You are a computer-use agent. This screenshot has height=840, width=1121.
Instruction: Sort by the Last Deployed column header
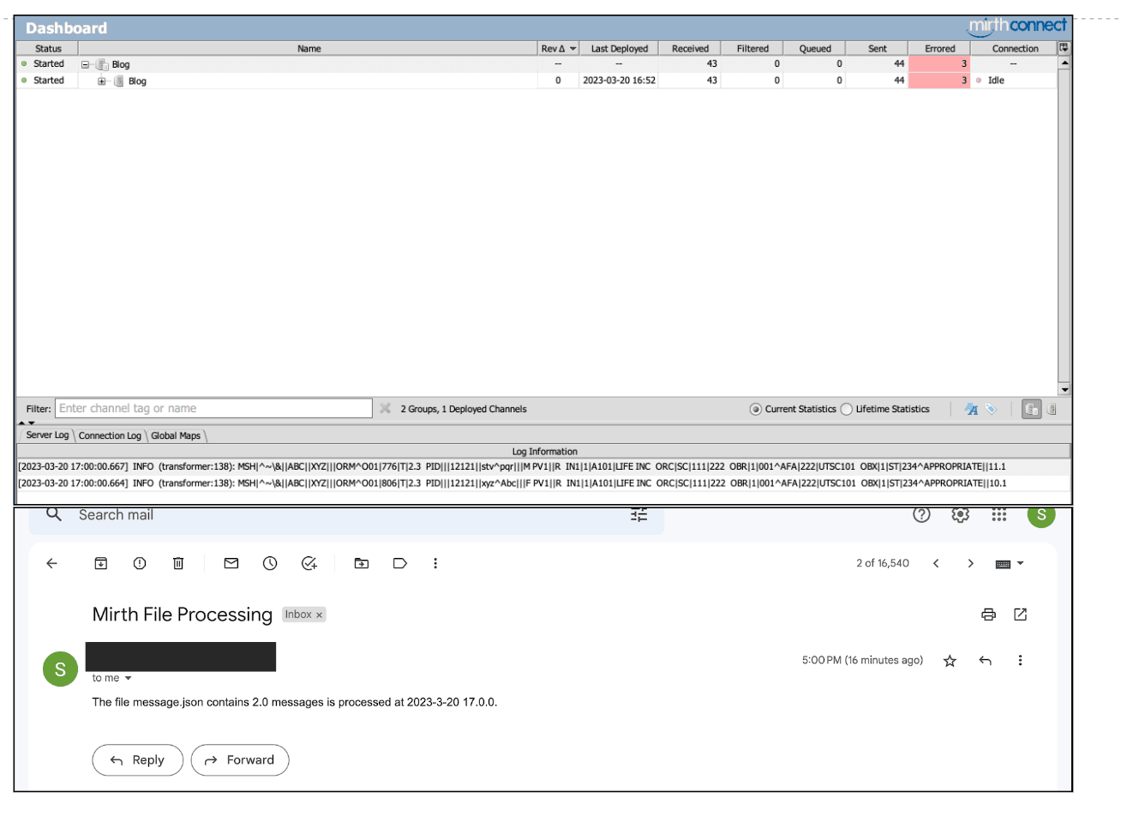point(620,49)
